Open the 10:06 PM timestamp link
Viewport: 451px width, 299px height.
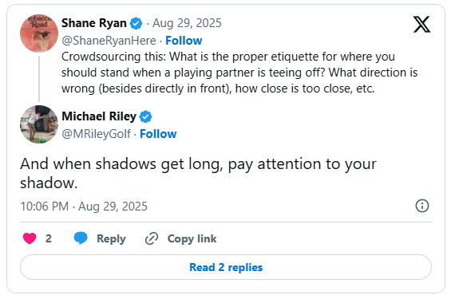[84, 207]
